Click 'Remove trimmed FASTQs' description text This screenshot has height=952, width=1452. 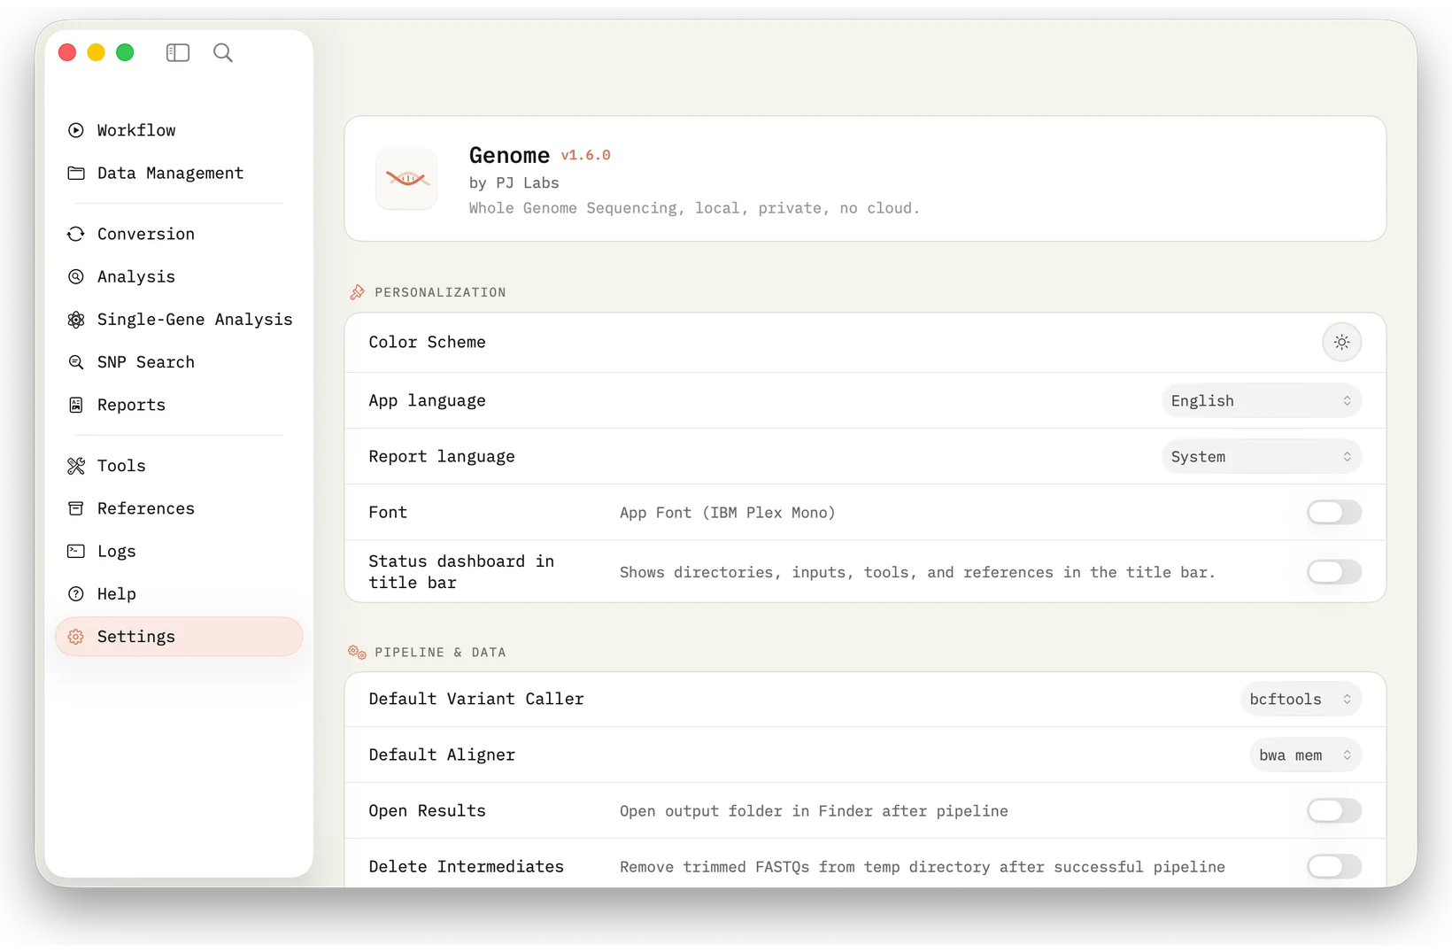click(x=923, y=867)
